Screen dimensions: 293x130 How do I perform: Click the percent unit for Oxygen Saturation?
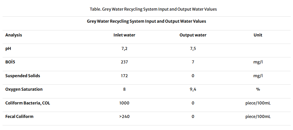[x=258, y=89]
